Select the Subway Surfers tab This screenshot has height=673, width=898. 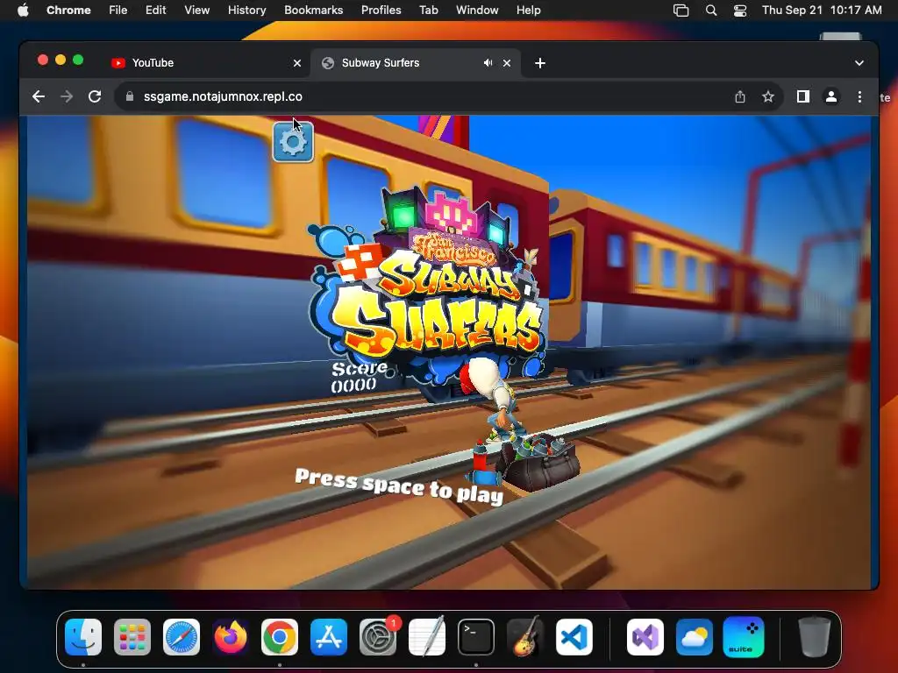[x=415, y=63]
